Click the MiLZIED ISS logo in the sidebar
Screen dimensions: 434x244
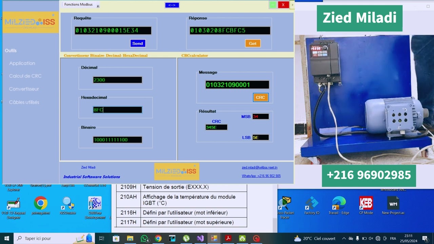click(x=31, y=22)
